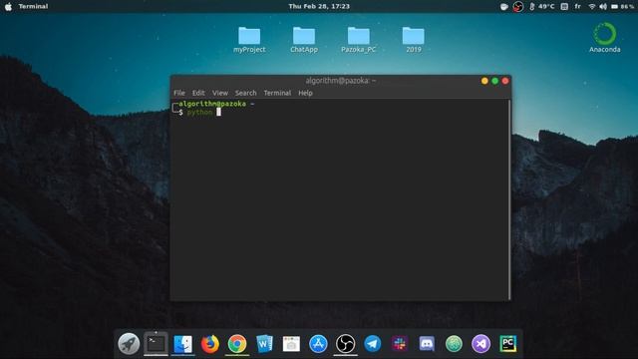Open the green round app icon in dock
Image resolution: width=638 pixels, height=359 pixels.
tap(454, 344)
